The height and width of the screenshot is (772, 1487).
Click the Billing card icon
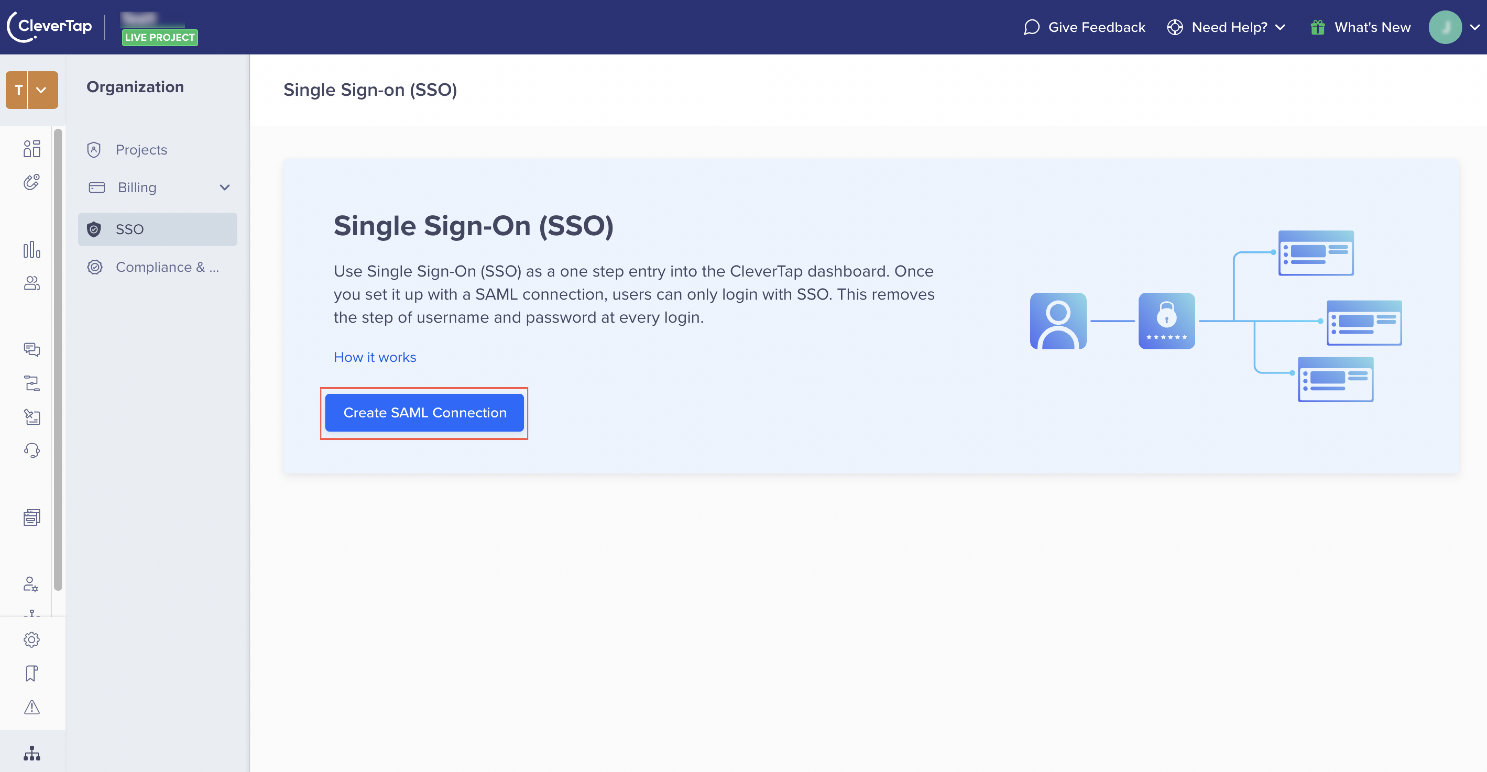pyautogui.click(x=96, y=188)
